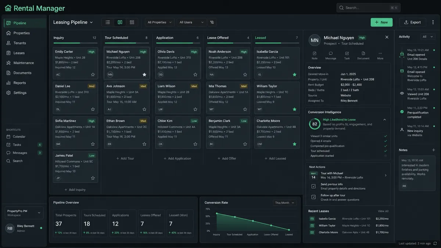
Task: Open the Document action in prospect panel
Action: tap(363, 55)
